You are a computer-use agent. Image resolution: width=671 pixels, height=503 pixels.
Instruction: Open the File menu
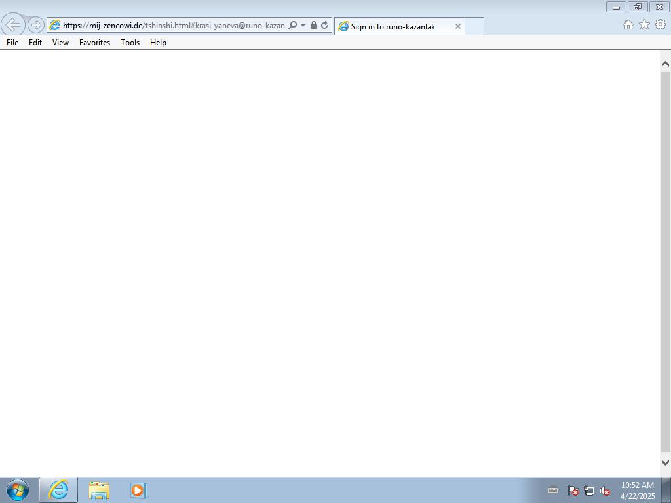[12, 43]
